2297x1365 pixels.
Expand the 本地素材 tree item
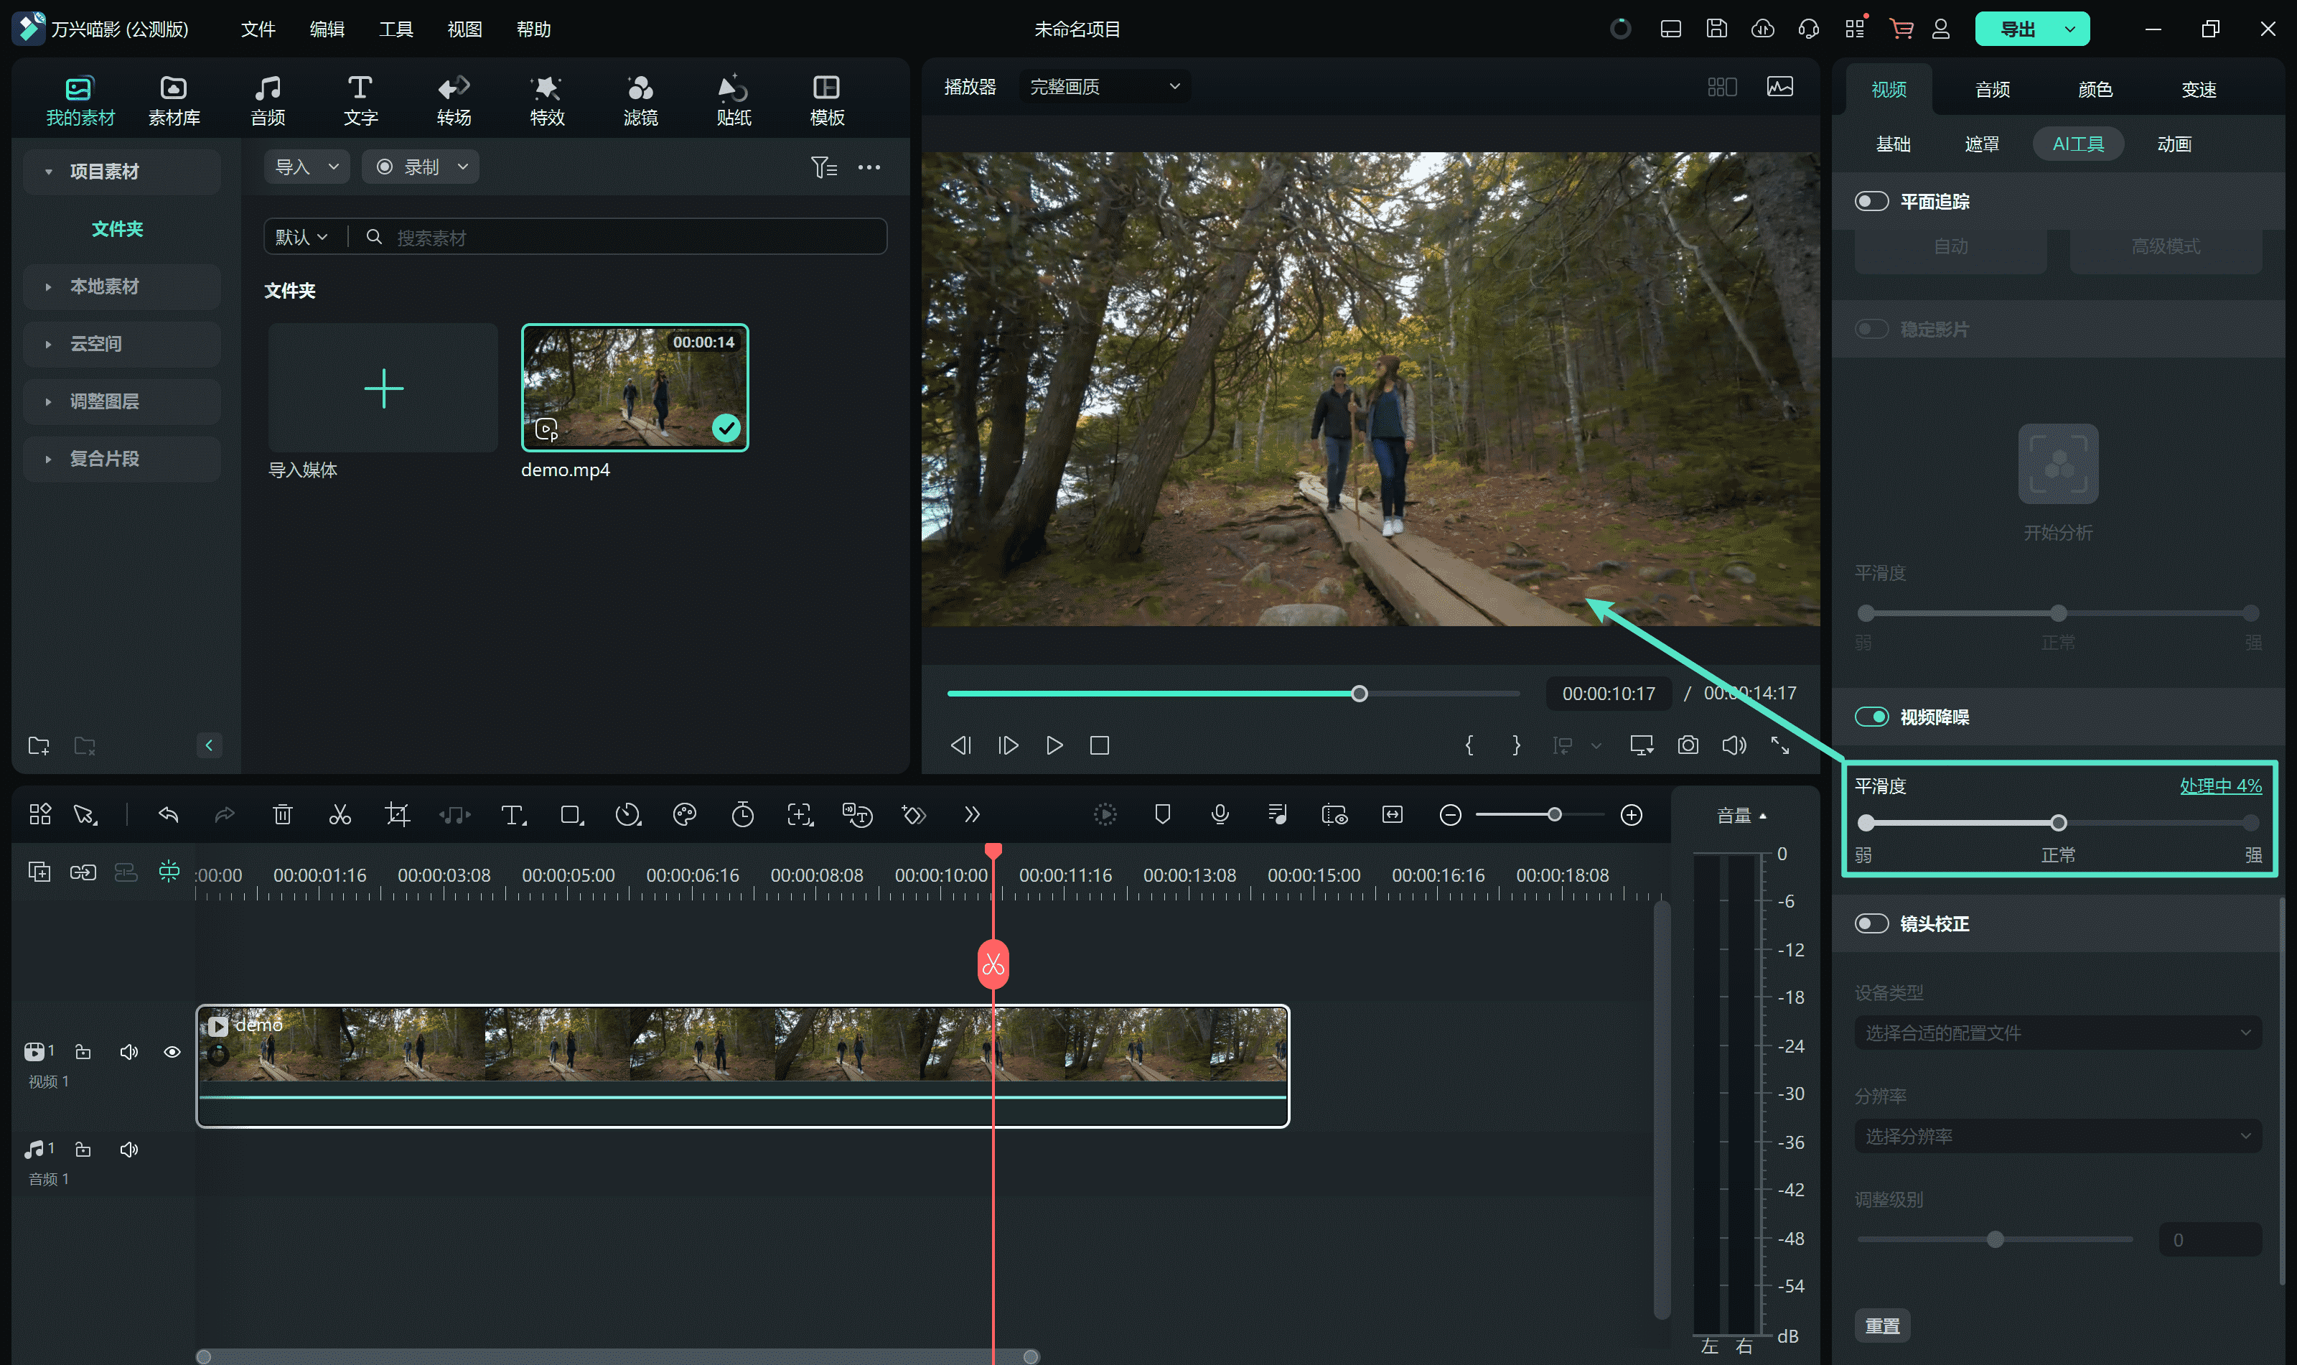tap(121, 286)
